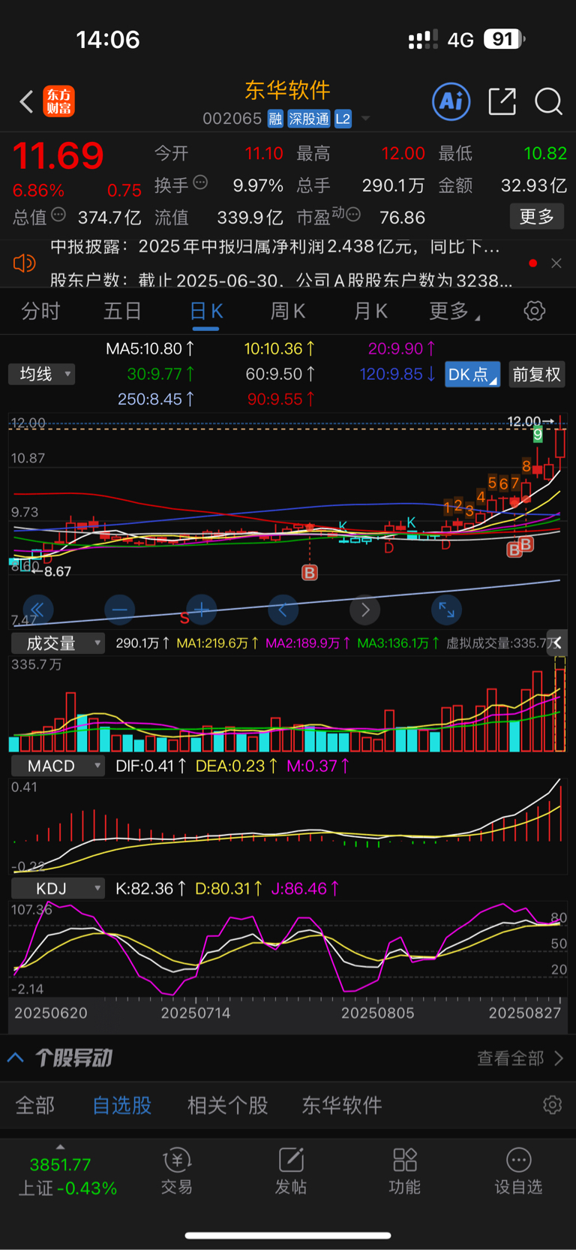The image size is (576, 1250).
Task: Switch to 周K chart tab
Action: tap(288, 311)
